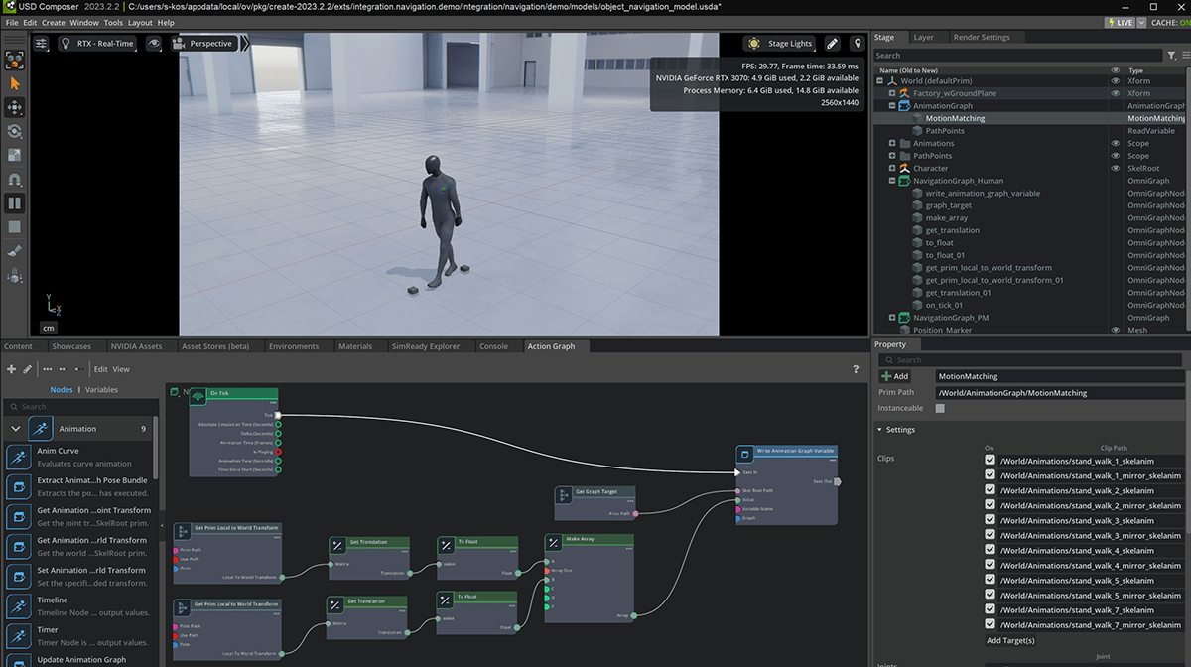
Task: Open the Stage options hamburger menu
Action: click(1184, 56)
